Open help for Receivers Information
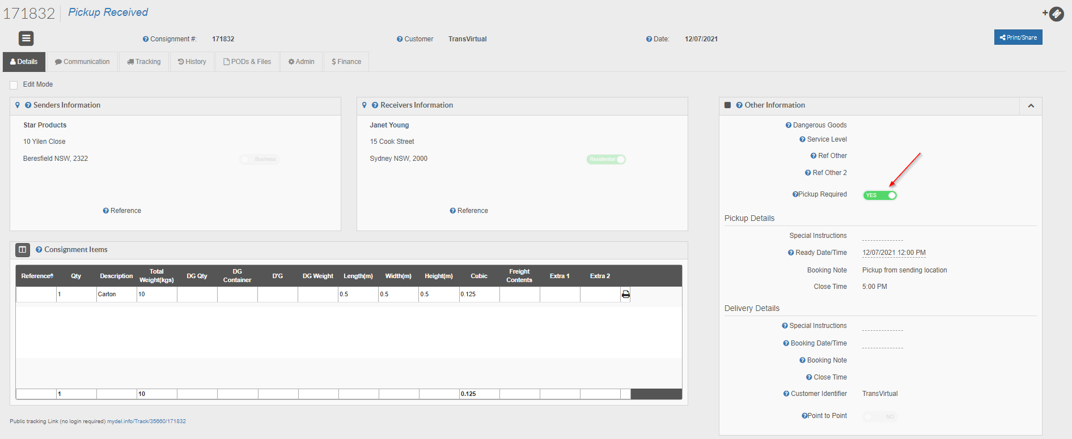This screenshot has height=439, width=1072. pos(375,105)
